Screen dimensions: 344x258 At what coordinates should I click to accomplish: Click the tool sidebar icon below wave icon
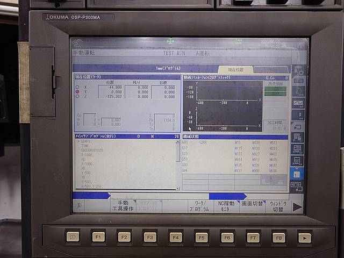tap(298, 114)
